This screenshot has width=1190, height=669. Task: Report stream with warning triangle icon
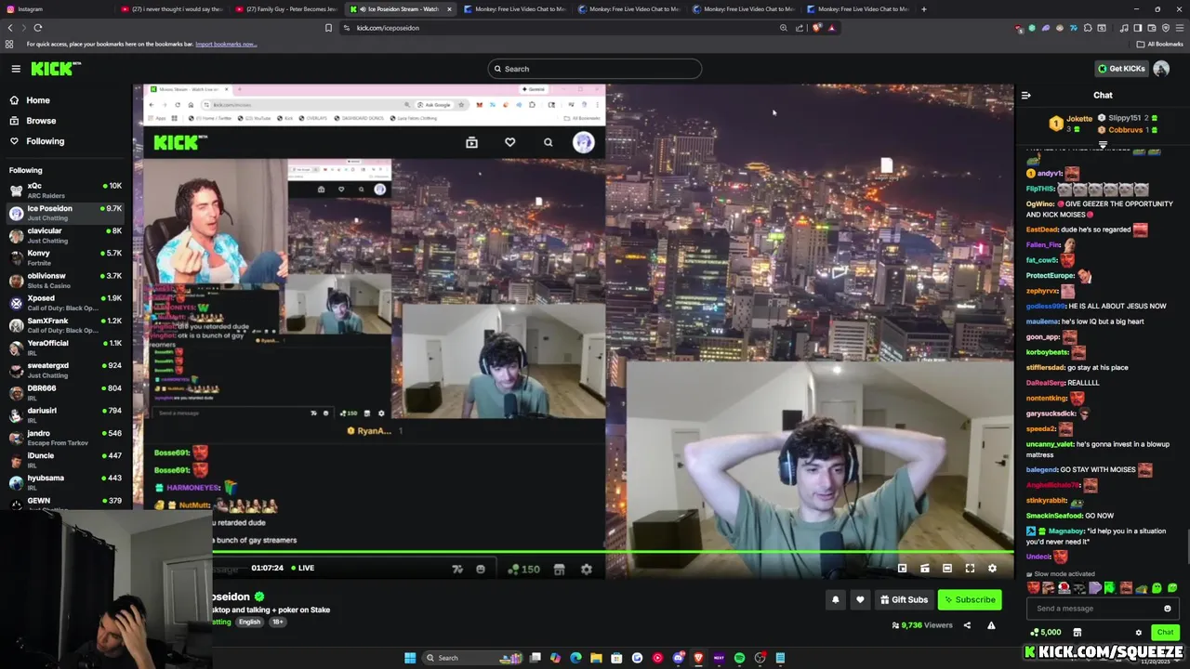click(991, 625)
